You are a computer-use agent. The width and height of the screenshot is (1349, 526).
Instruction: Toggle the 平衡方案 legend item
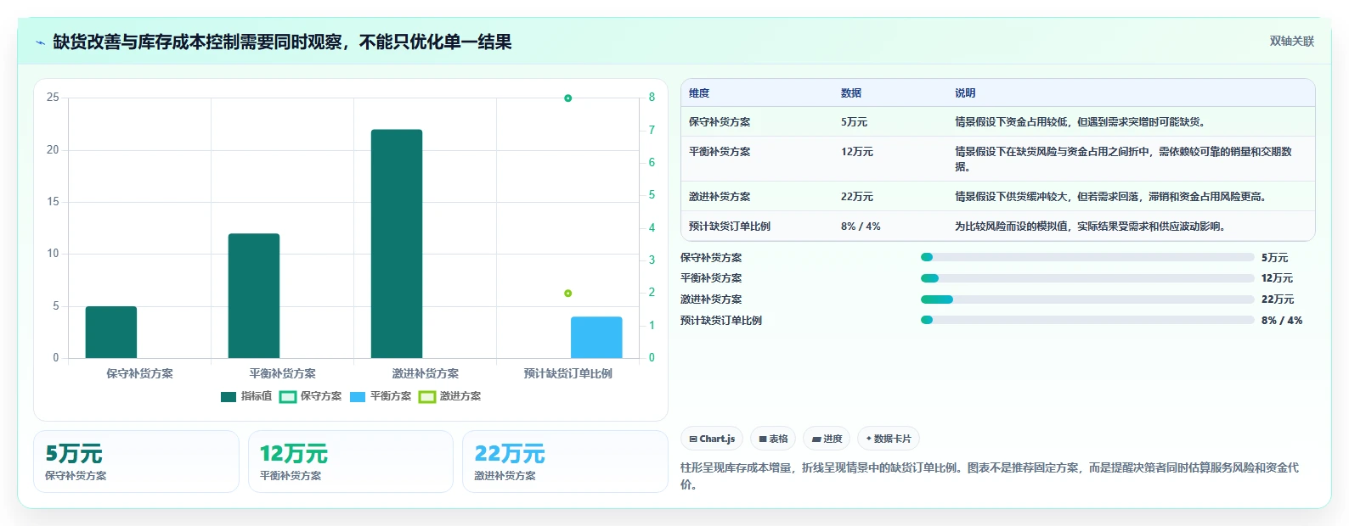380,396
